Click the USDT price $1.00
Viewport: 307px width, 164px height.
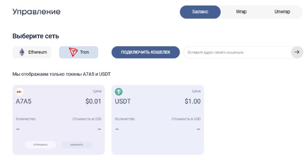[192, 102]
